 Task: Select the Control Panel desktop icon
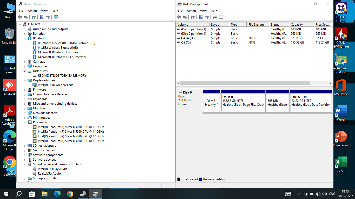tap(10, 64)
